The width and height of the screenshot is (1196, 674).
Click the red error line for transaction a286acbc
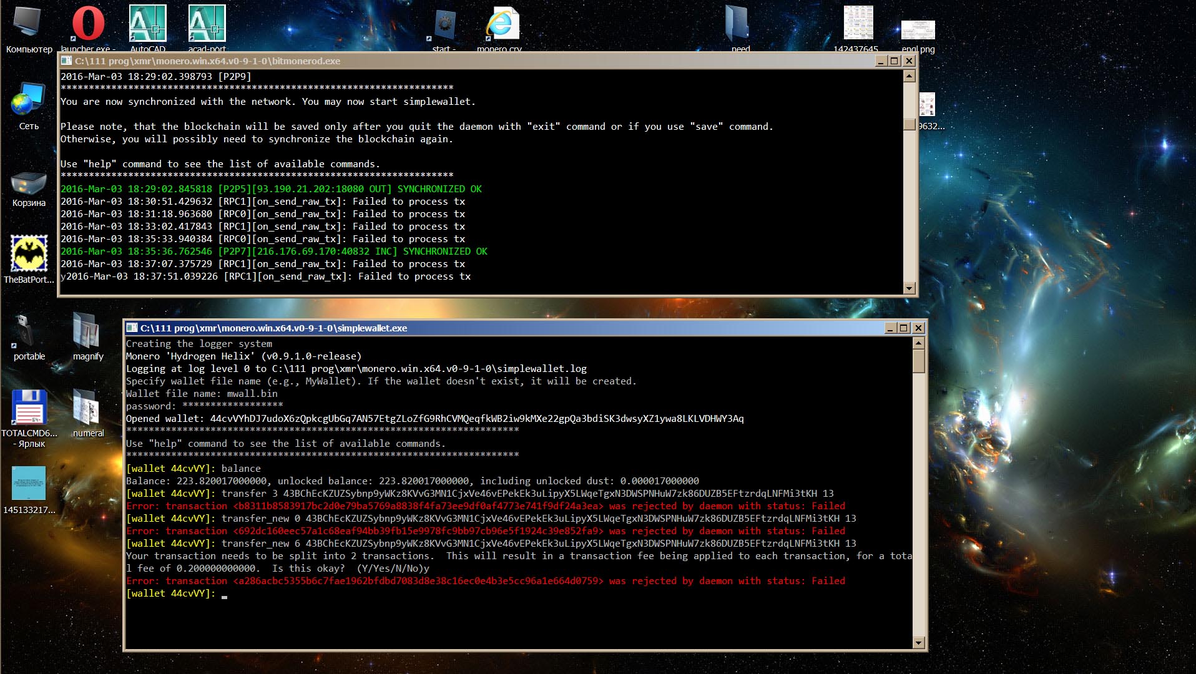click(x=486, y=581)
